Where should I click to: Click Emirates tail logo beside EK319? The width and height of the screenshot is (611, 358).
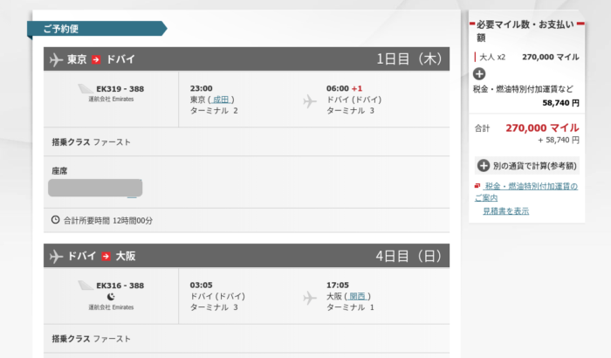pyautogui.click(x=86, y=88)
